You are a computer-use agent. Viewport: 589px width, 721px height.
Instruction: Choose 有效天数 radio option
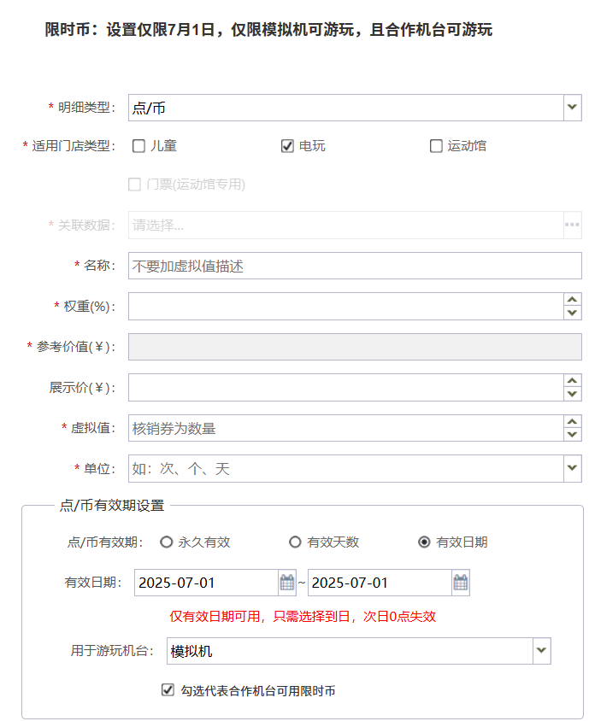point(295,542)
